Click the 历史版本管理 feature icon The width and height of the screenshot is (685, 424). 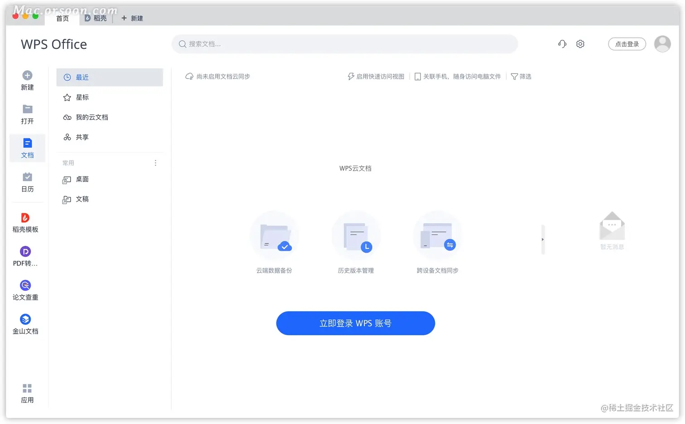point(356,236)
